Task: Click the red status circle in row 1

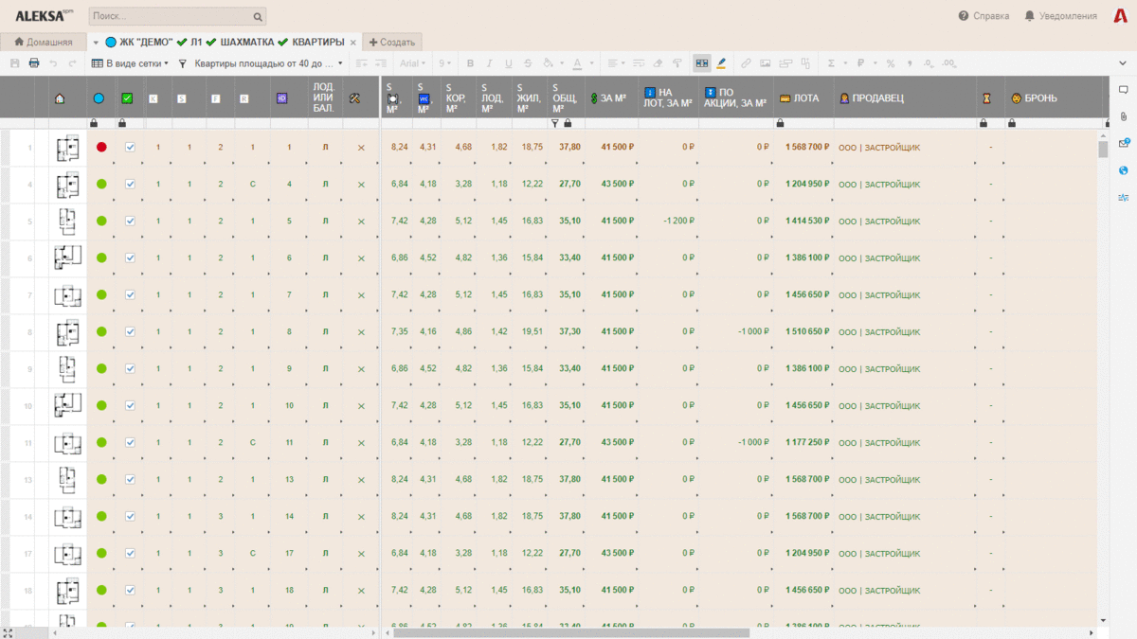Action: coord(101,148)
